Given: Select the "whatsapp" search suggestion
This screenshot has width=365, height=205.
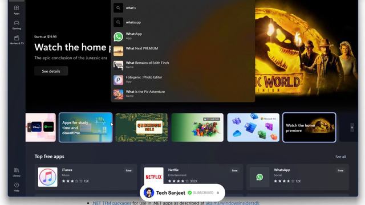Looking at the screenshot, I should tap(182, 22).
